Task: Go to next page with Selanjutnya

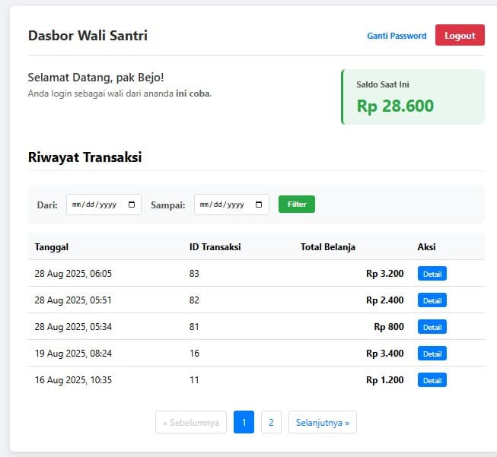Action: [x=323, y=422]
